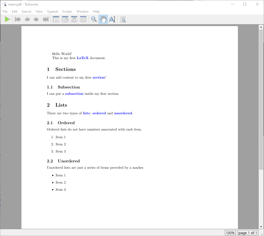
Task: Click the scrollbar down arrow
Action: click(x=261, y=227)
